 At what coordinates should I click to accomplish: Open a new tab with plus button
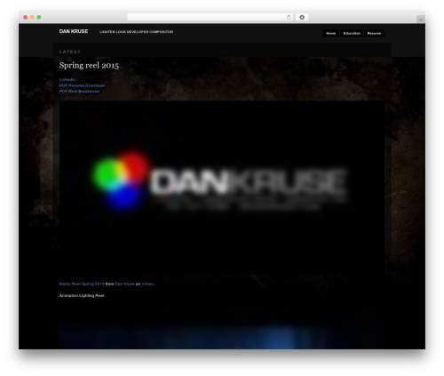[x=421, y=20]
